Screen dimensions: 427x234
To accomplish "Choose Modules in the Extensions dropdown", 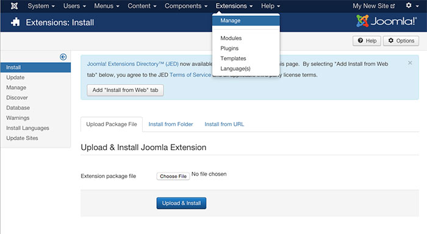I will [x=231, y=38].
